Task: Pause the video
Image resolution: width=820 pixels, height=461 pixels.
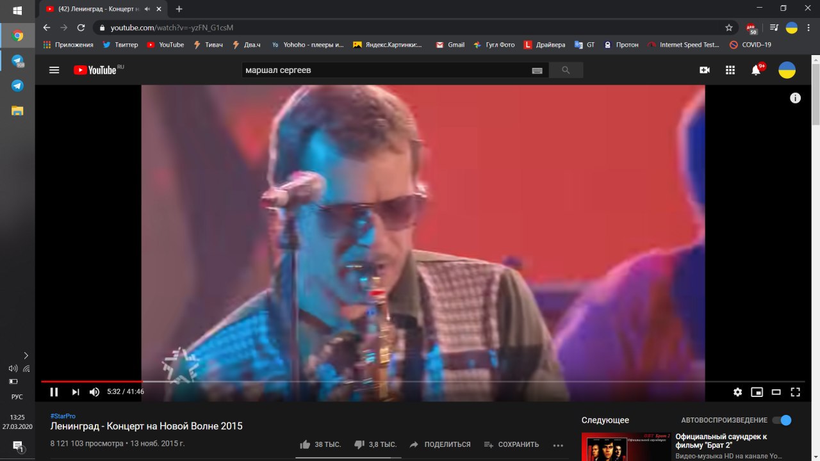Action: point(54,392)
